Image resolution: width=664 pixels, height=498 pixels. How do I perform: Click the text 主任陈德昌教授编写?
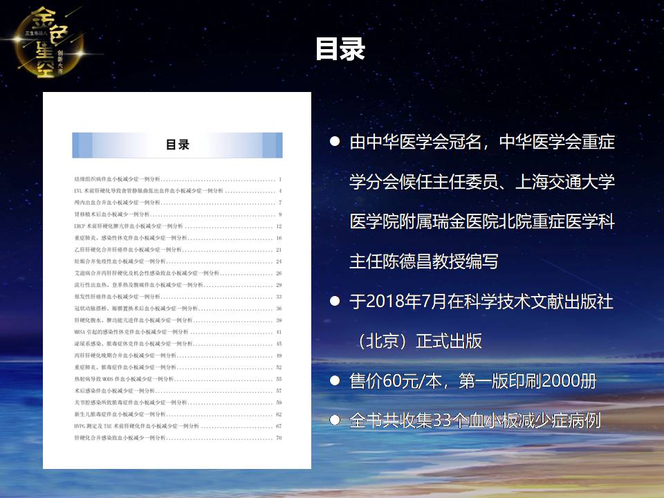(x=423, y=262)
